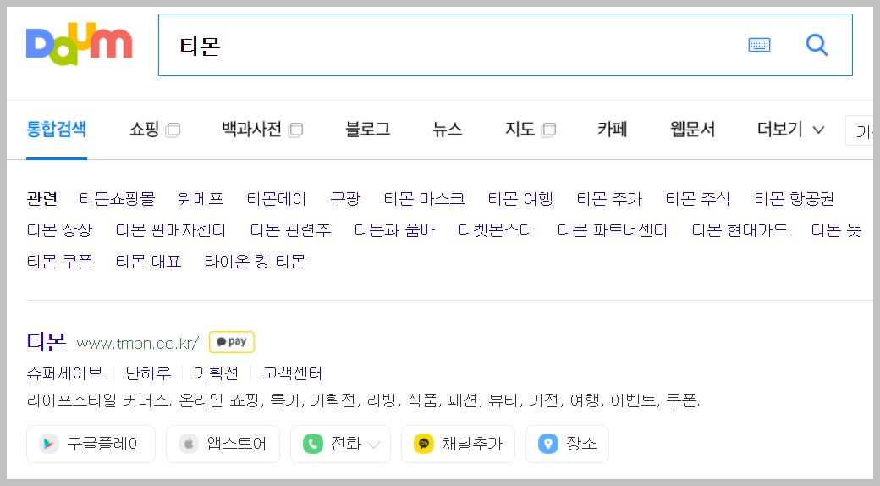Click related search 티몬 파트너센터
The height and width of the screenshot is (486, 880).
(613, 229)
